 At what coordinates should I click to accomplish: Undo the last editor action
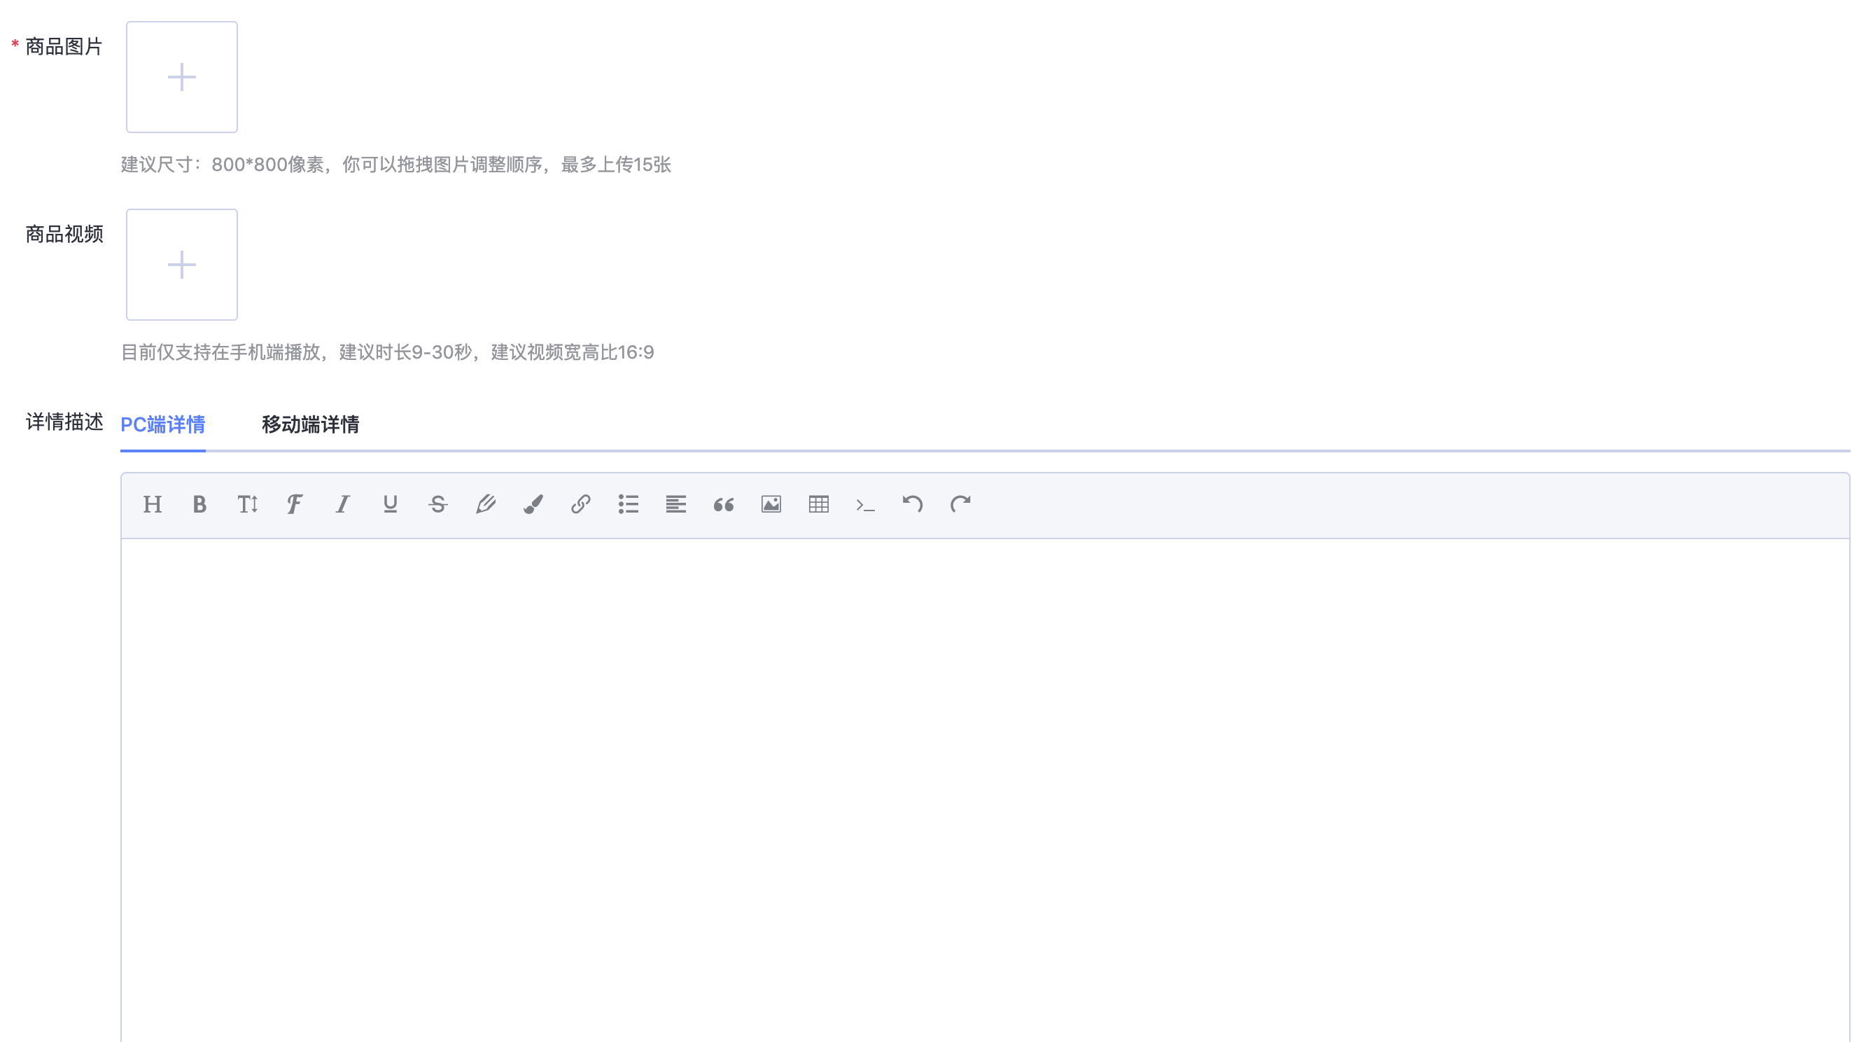[x=914, y=504]
